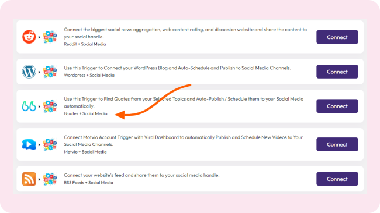Click the WordPress Blog Auto-Schedule description text
The height and width of the screenshot is (213, 380).
(x=177, y=68)
